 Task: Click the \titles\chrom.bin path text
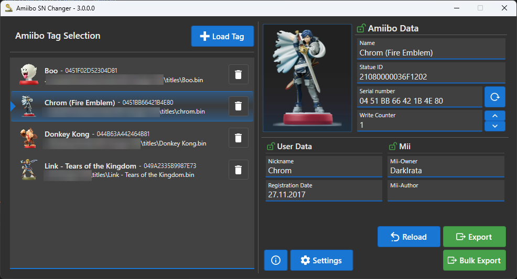[x=182, y=111]
